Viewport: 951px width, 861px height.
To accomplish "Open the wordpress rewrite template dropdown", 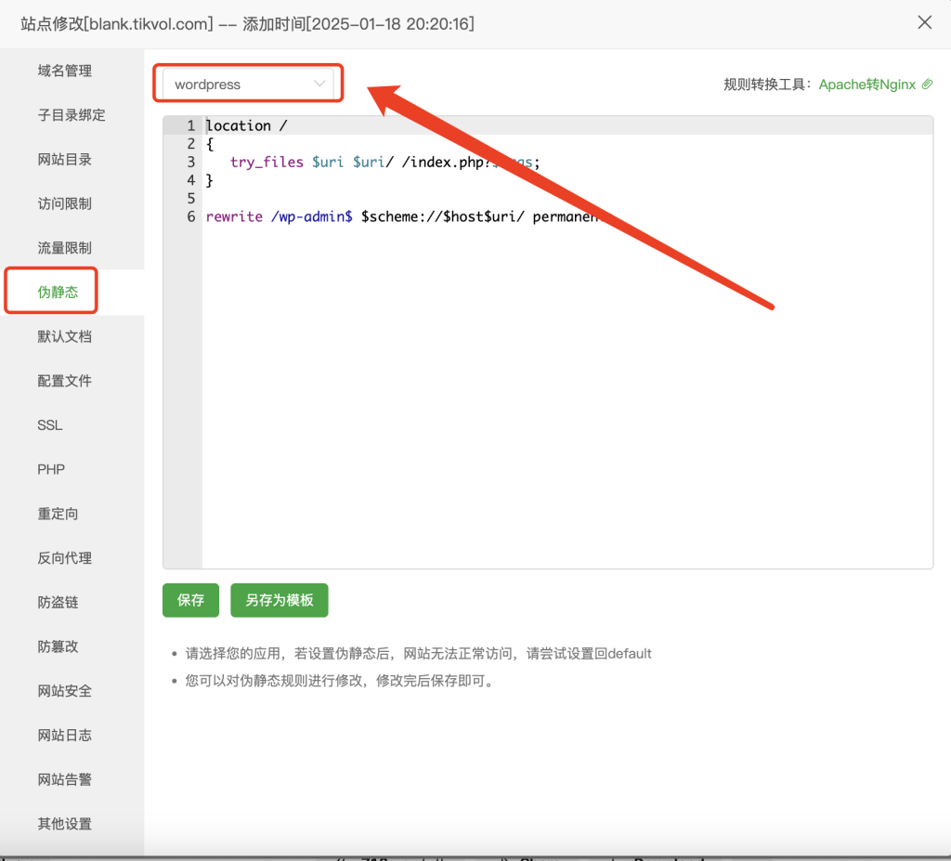I will pyautogui.click(x=248, y=84).
